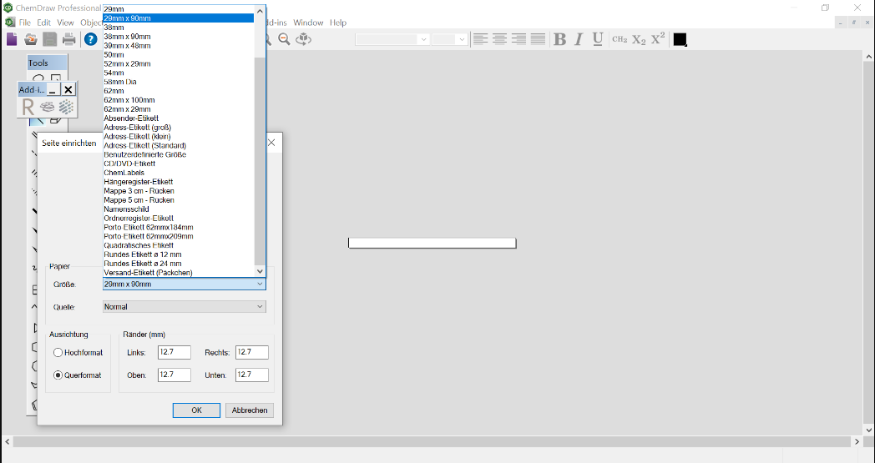Click the R icon in Add-ins panel
This screenshot has height=463, width=875.
28,107
